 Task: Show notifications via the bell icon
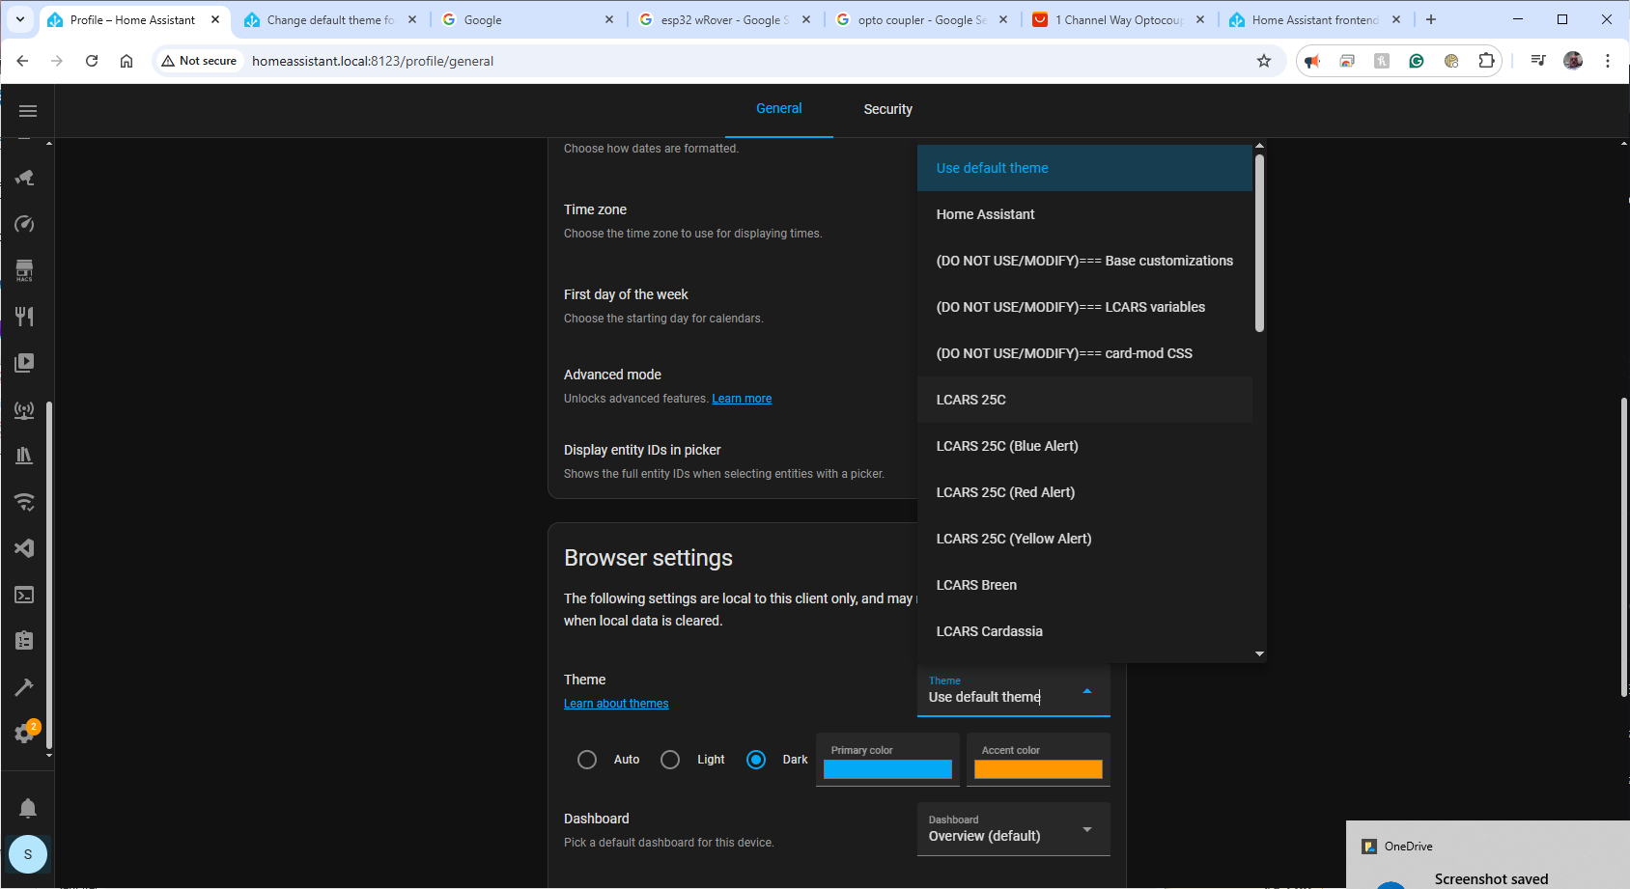pyautogui.click(x=28, y=808)
